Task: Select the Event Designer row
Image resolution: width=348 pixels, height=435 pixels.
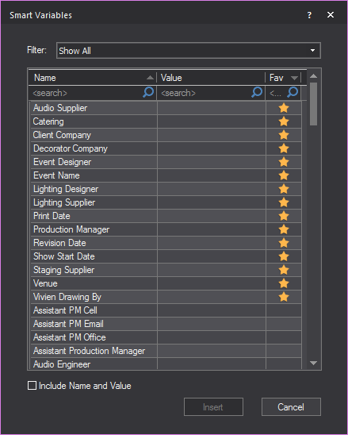Action: point(166,162)
